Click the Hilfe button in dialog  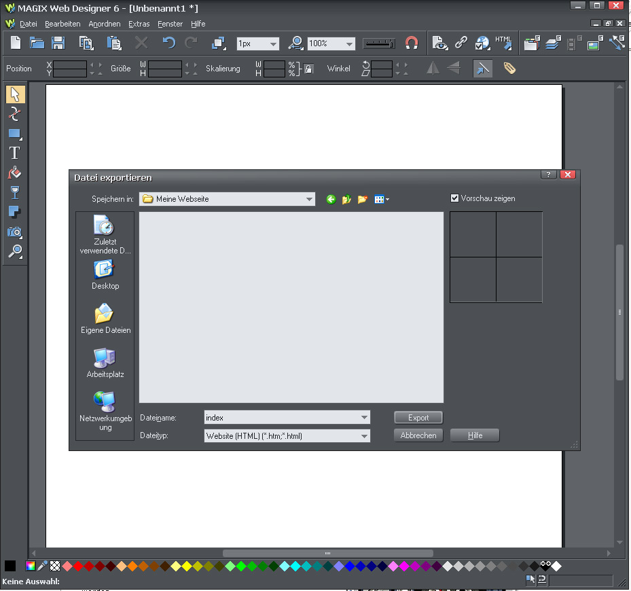point(475,435)
